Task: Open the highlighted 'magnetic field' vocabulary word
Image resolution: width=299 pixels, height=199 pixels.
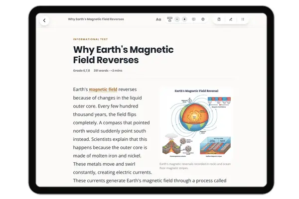Action: tap(103, 90)
